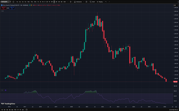The width and height of the screenshot is (179, 111).
Task: Open the Indicators dialog
Action: tap(78, 2)
